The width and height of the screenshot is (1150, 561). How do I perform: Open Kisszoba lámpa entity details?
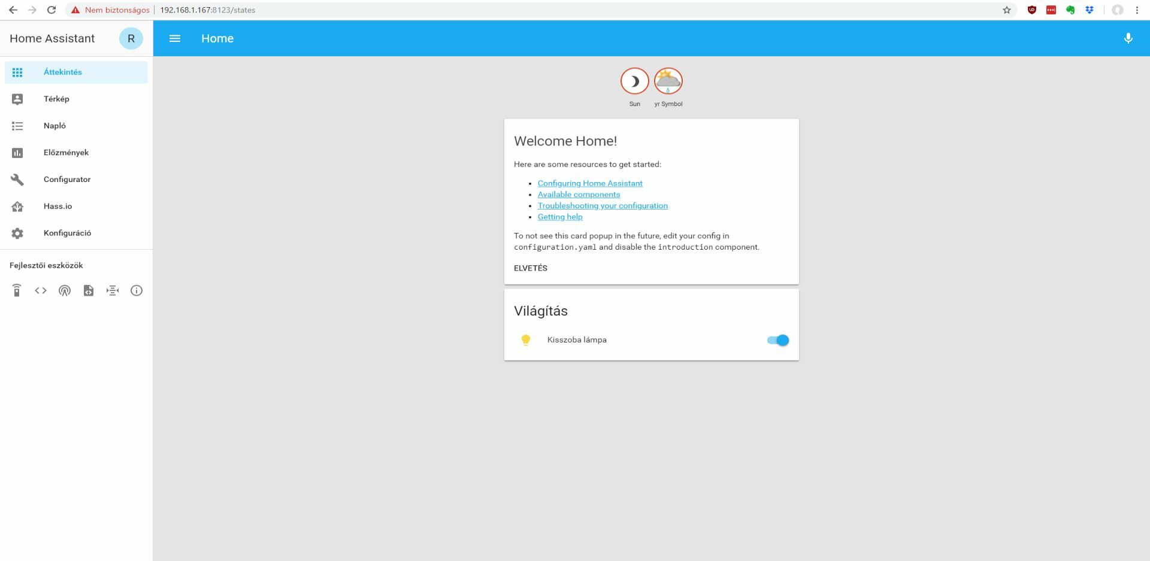pos(577,340)
